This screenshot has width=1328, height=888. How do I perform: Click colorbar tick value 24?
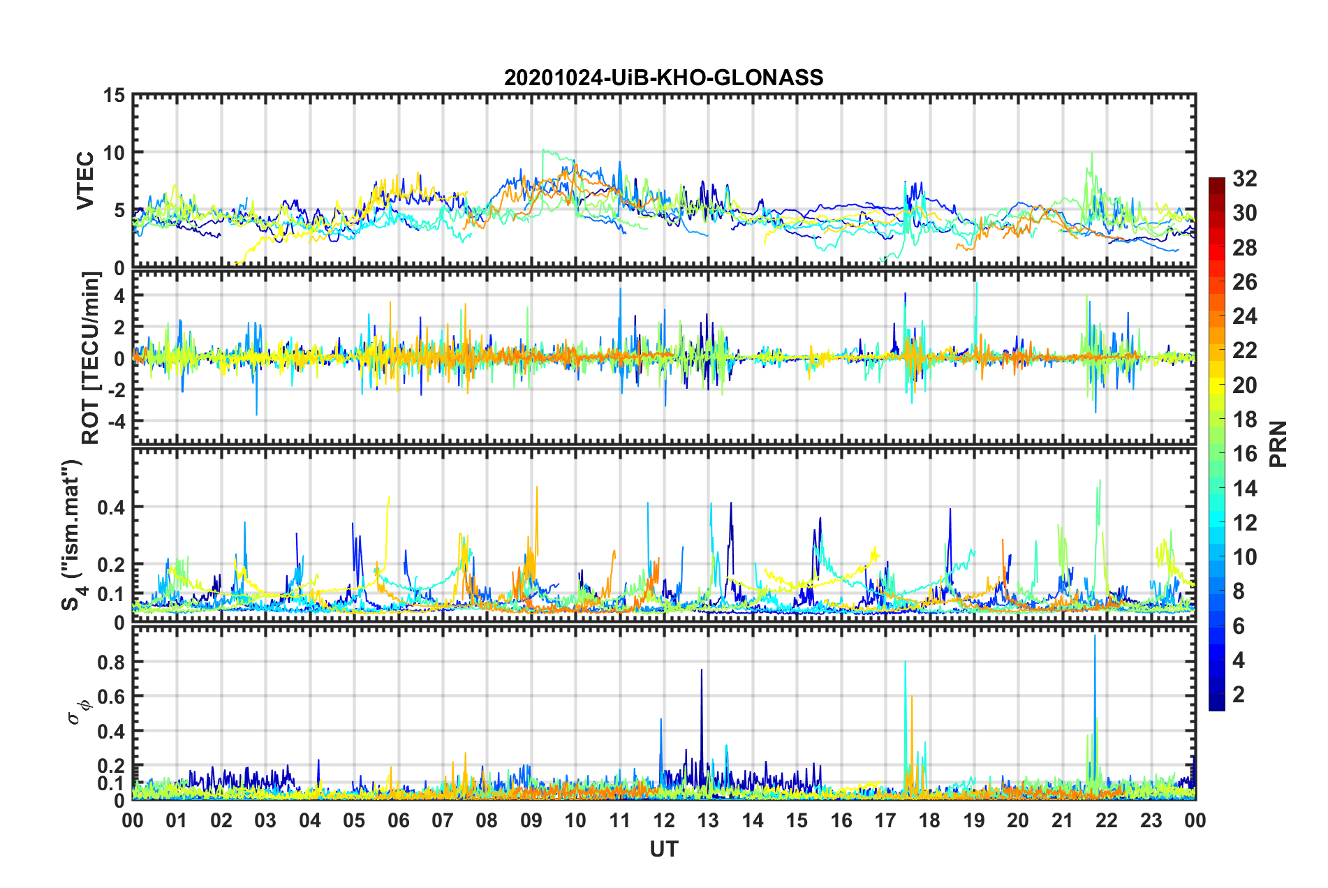pos(1245,316)
